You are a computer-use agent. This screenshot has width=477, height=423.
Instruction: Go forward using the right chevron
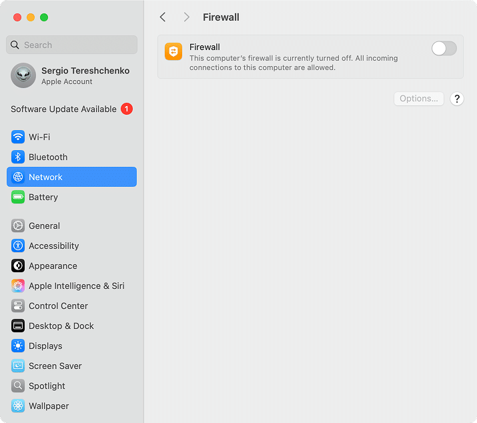coord(186,17)
